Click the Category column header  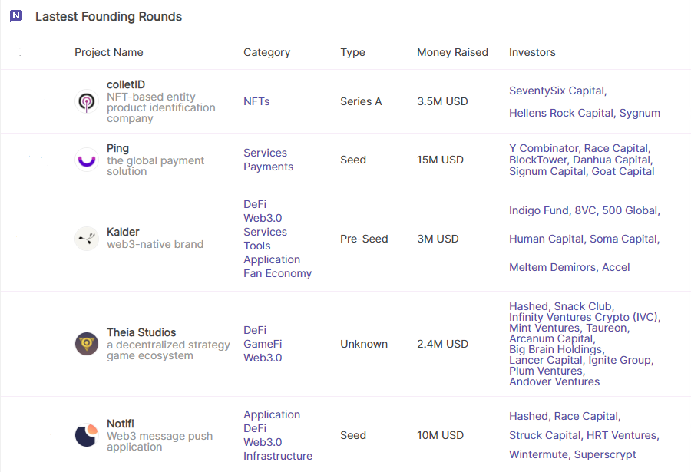266,52
